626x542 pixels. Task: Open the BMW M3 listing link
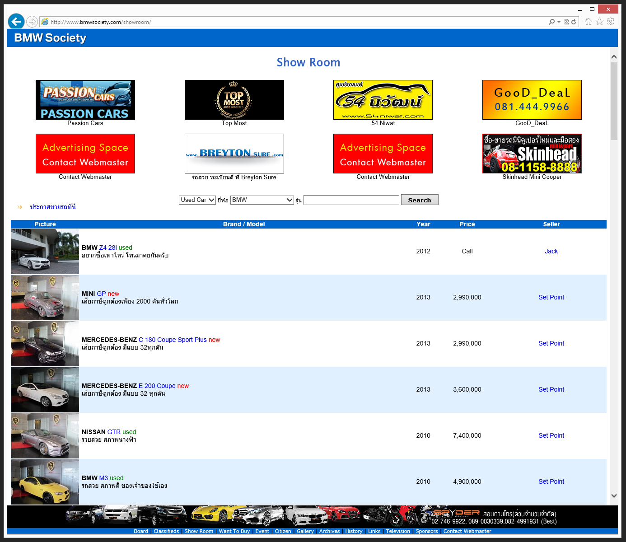[103, 478]
